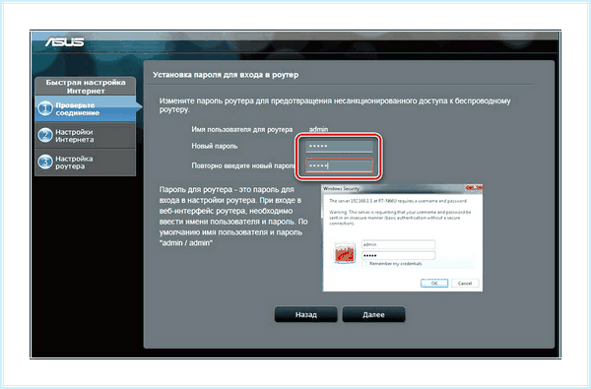This screenshot has height=389, width=591.
Task: Click the admin username field in dialog
Action: pyautogui.click(x=398, y=244)
